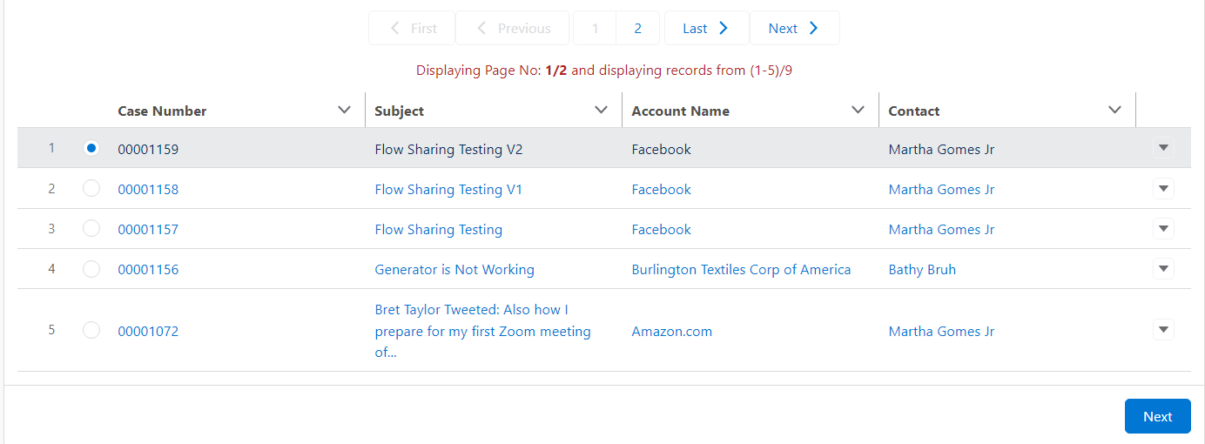
Task: Select radio button for case 00001156
Action: [x=91, y=269]
